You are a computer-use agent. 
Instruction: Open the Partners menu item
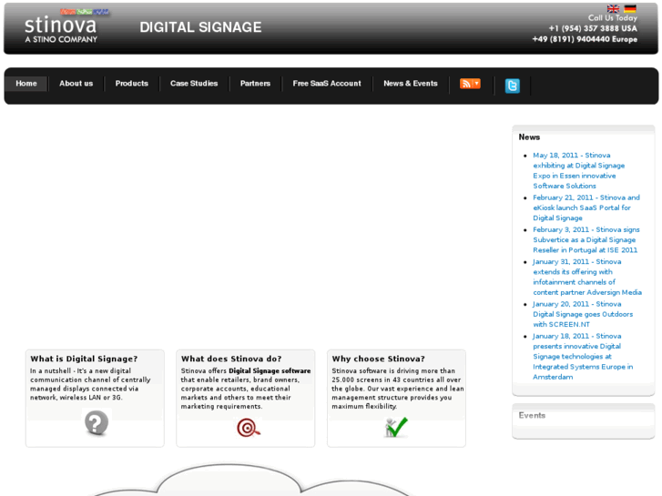pos(255,84)
